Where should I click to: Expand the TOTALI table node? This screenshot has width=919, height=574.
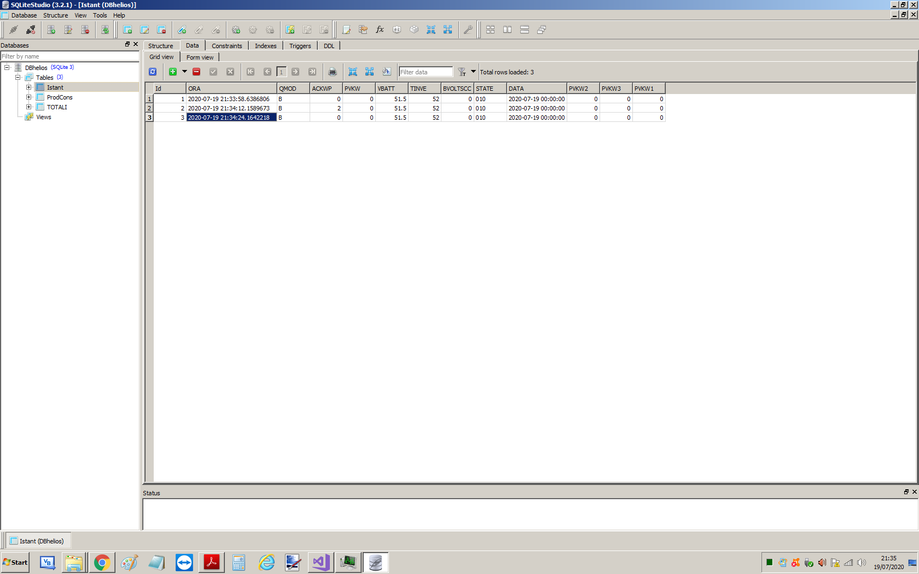pos(29,107)
